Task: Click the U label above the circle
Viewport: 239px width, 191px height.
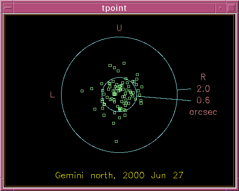Action: pos(119,28)
